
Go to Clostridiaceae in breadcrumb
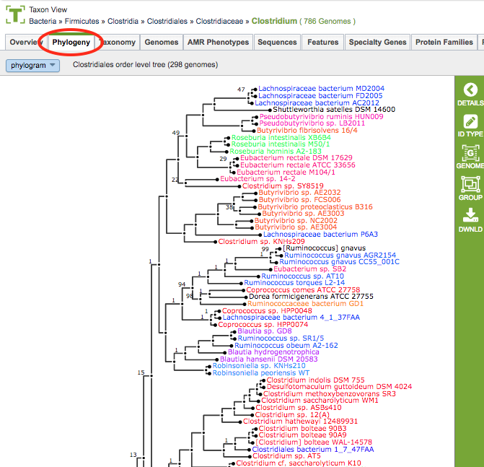click(x=219, y=22)
